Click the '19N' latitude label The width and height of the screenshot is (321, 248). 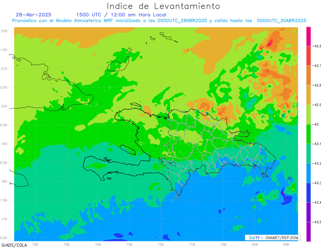[x=4, y=144]
